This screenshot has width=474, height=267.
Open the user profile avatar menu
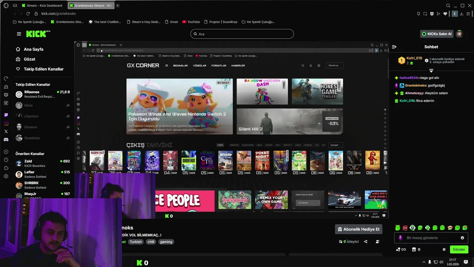click(x=459, y=34)
